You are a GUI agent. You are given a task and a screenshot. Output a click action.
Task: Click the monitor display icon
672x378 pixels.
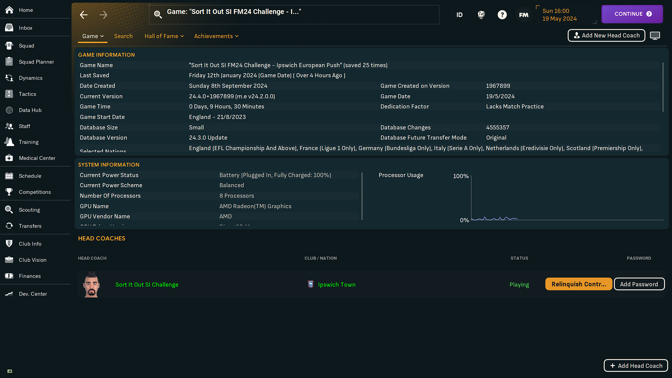pos(655,36)
